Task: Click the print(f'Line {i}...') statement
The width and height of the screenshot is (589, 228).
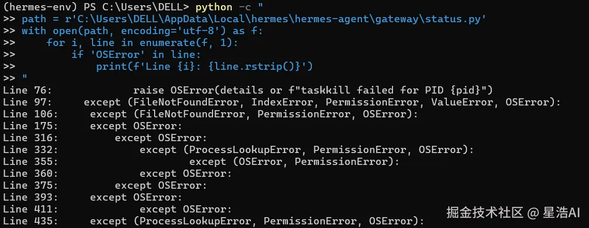Action: (x=204, y=67)
